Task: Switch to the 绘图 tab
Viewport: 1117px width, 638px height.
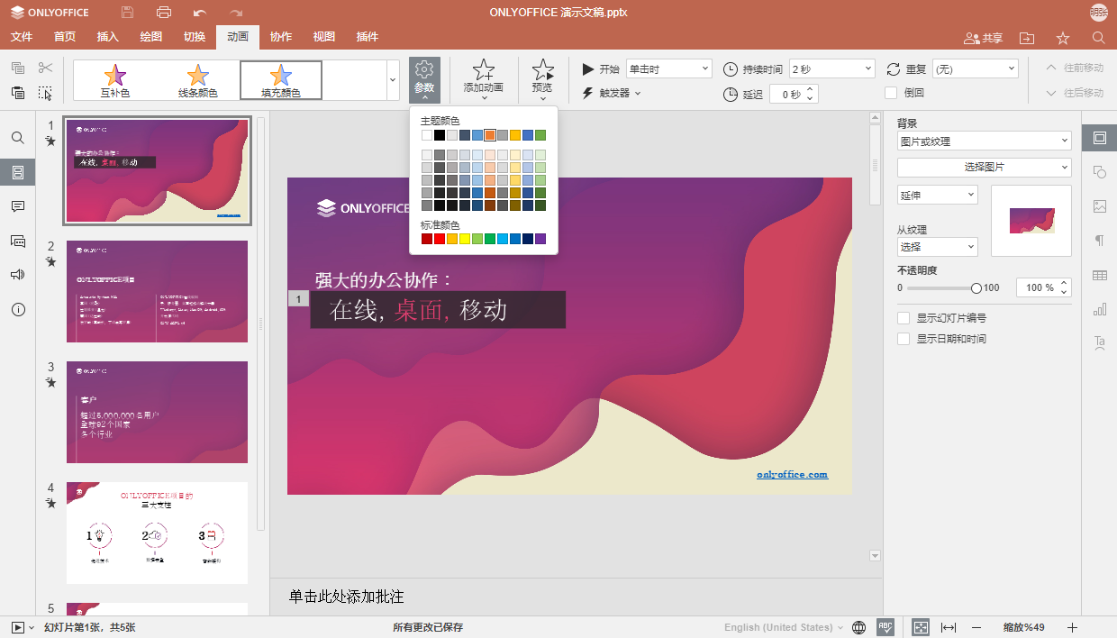Action: click(x=151, y=37)
